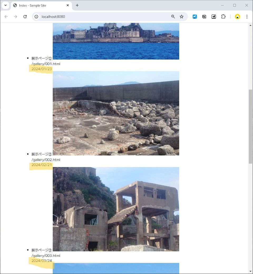Image resolution: width=253 pixels, height=274 pixels.
Task: Open the yellow profile avatar
Action: pos(237,17)
